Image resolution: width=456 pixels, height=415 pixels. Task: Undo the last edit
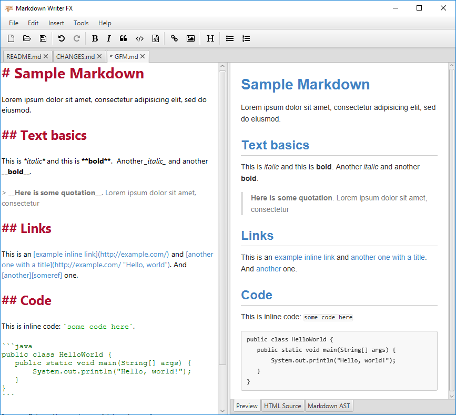(62, 38)
